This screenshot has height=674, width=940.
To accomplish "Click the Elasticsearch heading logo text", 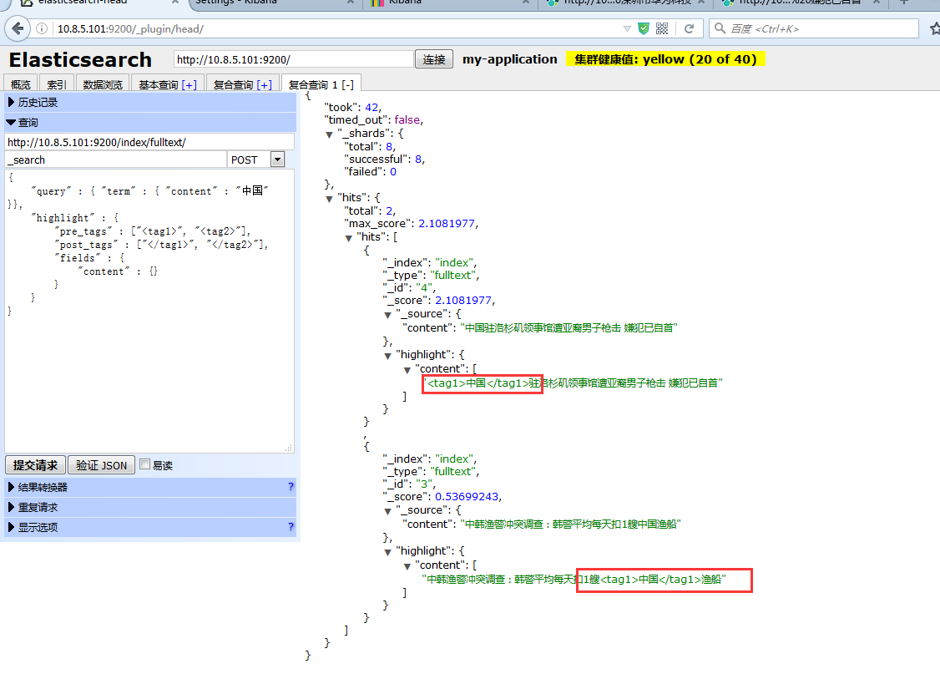I will point(80,59).
